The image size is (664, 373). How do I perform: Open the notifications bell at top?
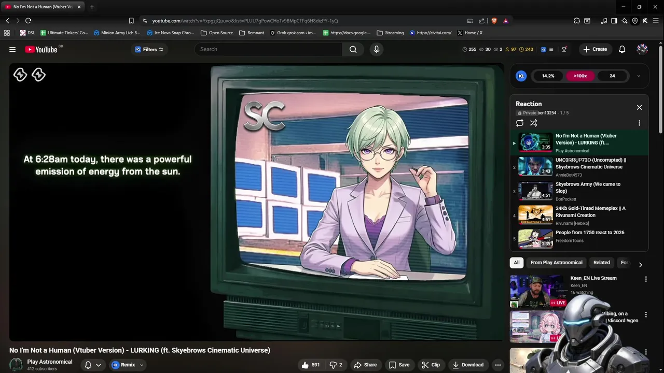622,49
